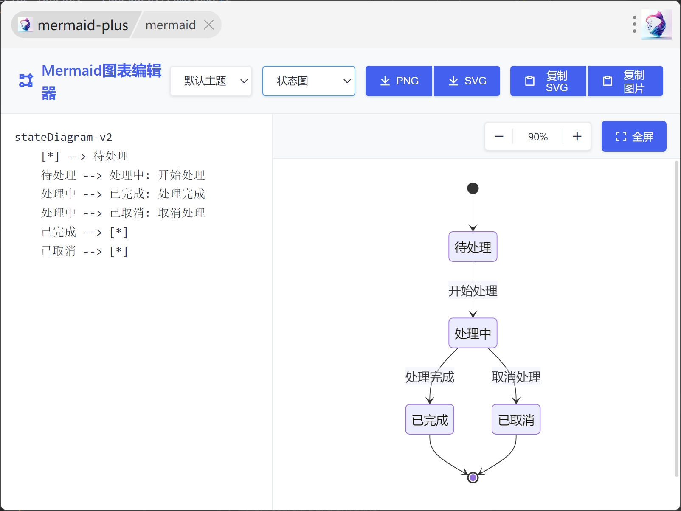Select the 已取消 state node
The image size is (681, 511).
[x=516, y=419]
